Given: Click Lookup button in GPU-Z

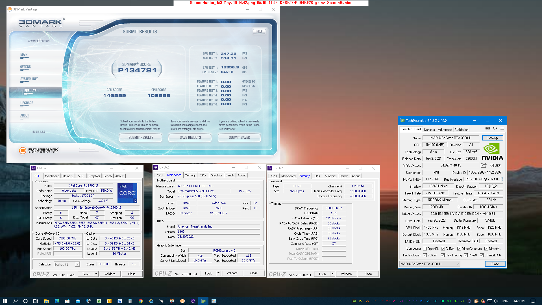Looking at the screenshot, I should point(492,138).
